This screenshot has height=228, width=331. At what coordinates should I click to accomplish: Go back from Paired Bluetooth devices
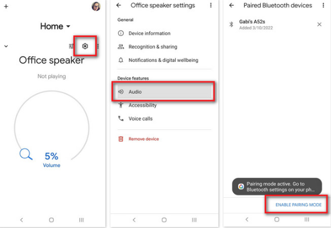231,6
